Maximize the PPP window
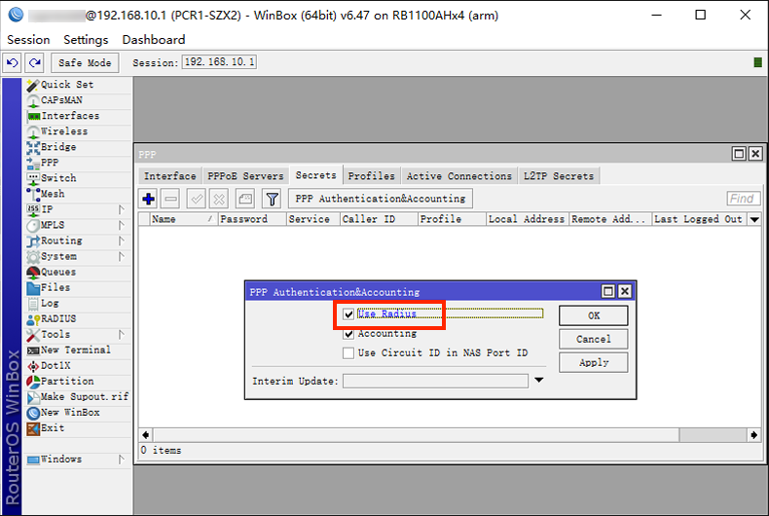769x516 pixels. [x=739, y=154]
